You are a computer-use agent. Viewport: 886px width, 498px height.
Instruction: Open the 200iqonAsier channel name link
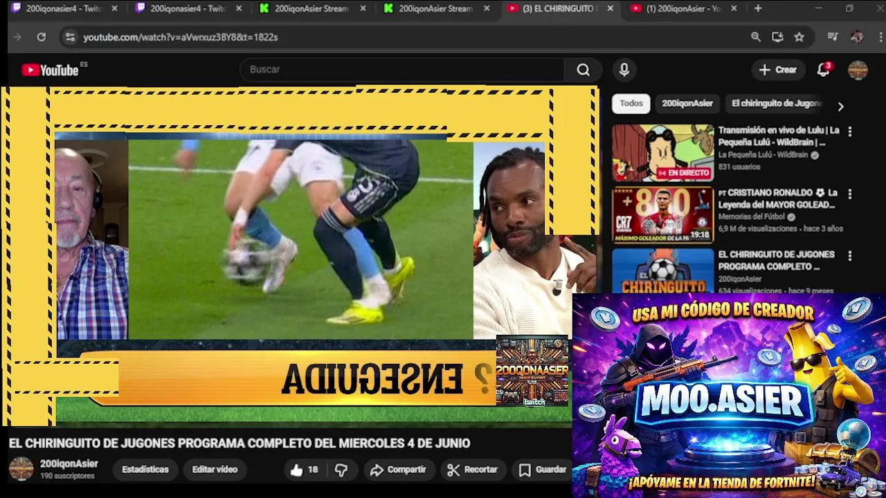pyautogui.click(x=69, y=464)
